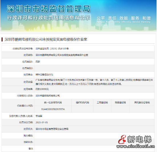
Task: Click the decision date 2023-07-05
Action: click(x=42, y=123)
